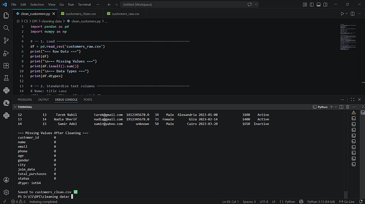Image resolution: width=365 pixels, height=204 pixels.
Task: Open run options dropdown beside play button
Action: pos(347,14)
